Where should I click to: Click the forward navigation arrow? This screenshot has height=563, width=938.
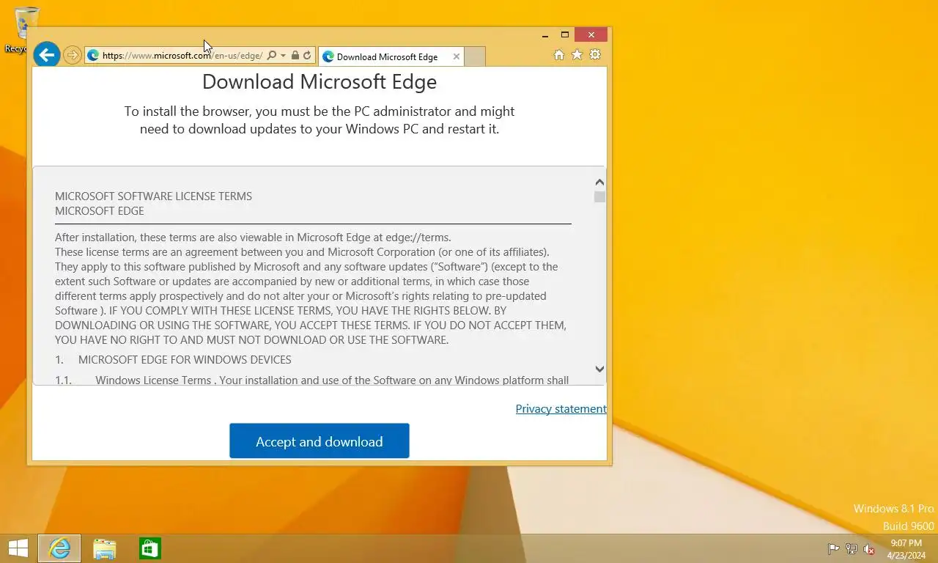pos(72,55)
